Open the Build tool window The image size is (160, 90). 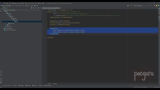[40, 85]
